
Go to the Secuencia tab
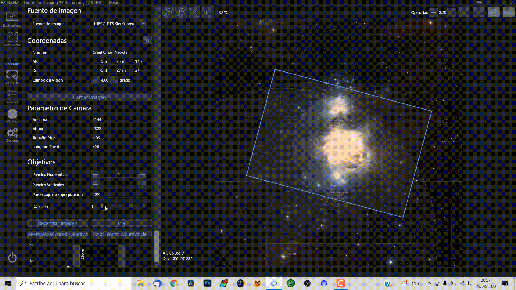tap(12, 97)
